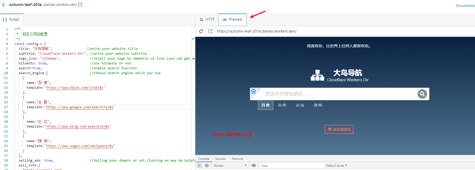Open the Console devtools tab
475x170 pixels.
[x=204, y=159]
